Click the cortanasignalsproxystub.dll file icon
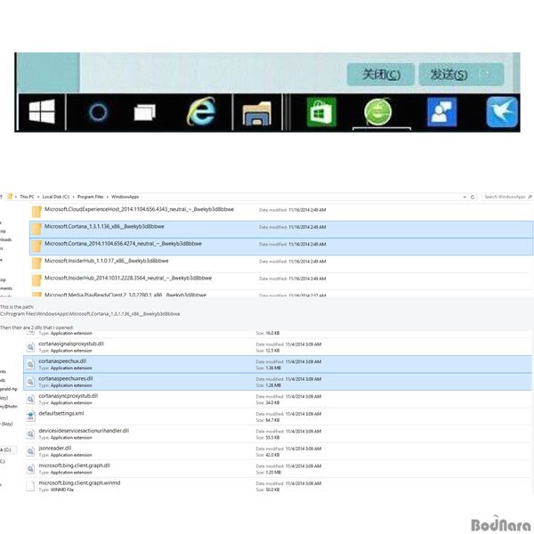534x534 pixels. pos(30,347)
